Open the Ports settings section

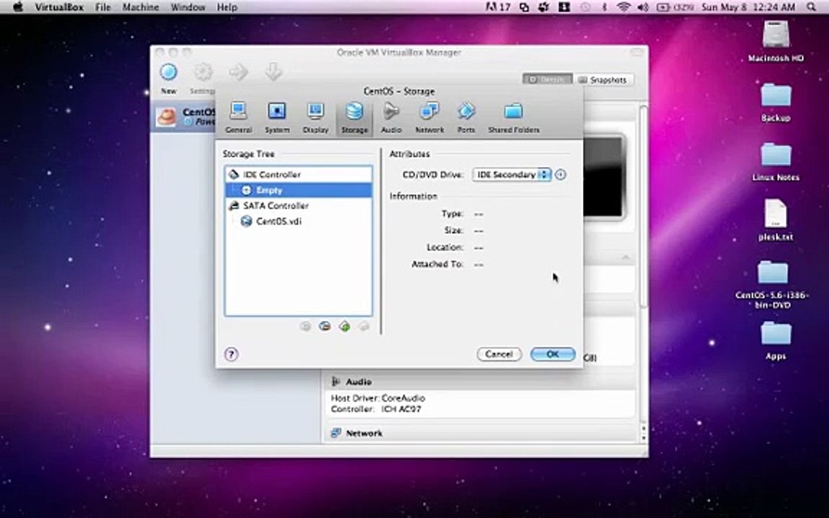click(466, 117)
